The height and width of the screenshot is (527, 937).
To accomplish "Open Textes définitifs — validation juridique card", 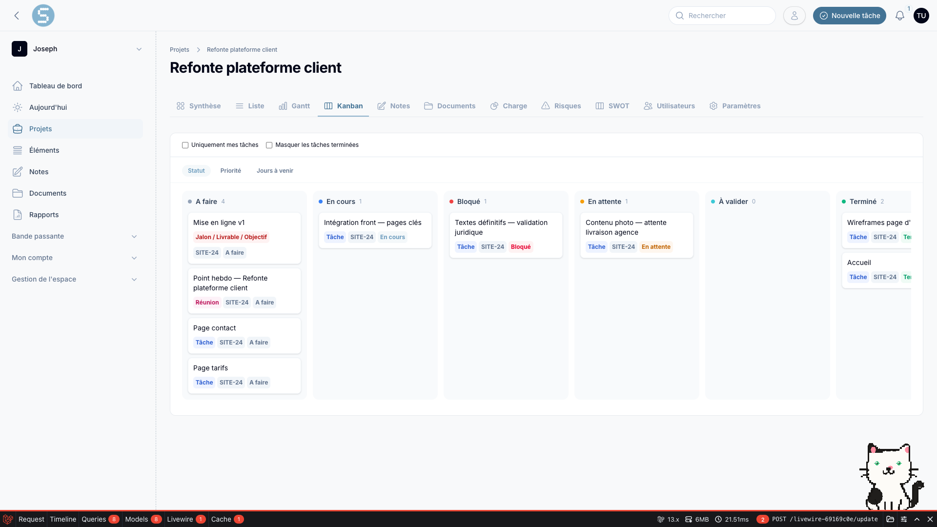I will [x=506, y=235].
